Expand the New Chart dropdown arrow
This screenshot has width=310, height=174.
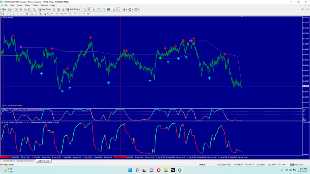[x=6, y=9]
